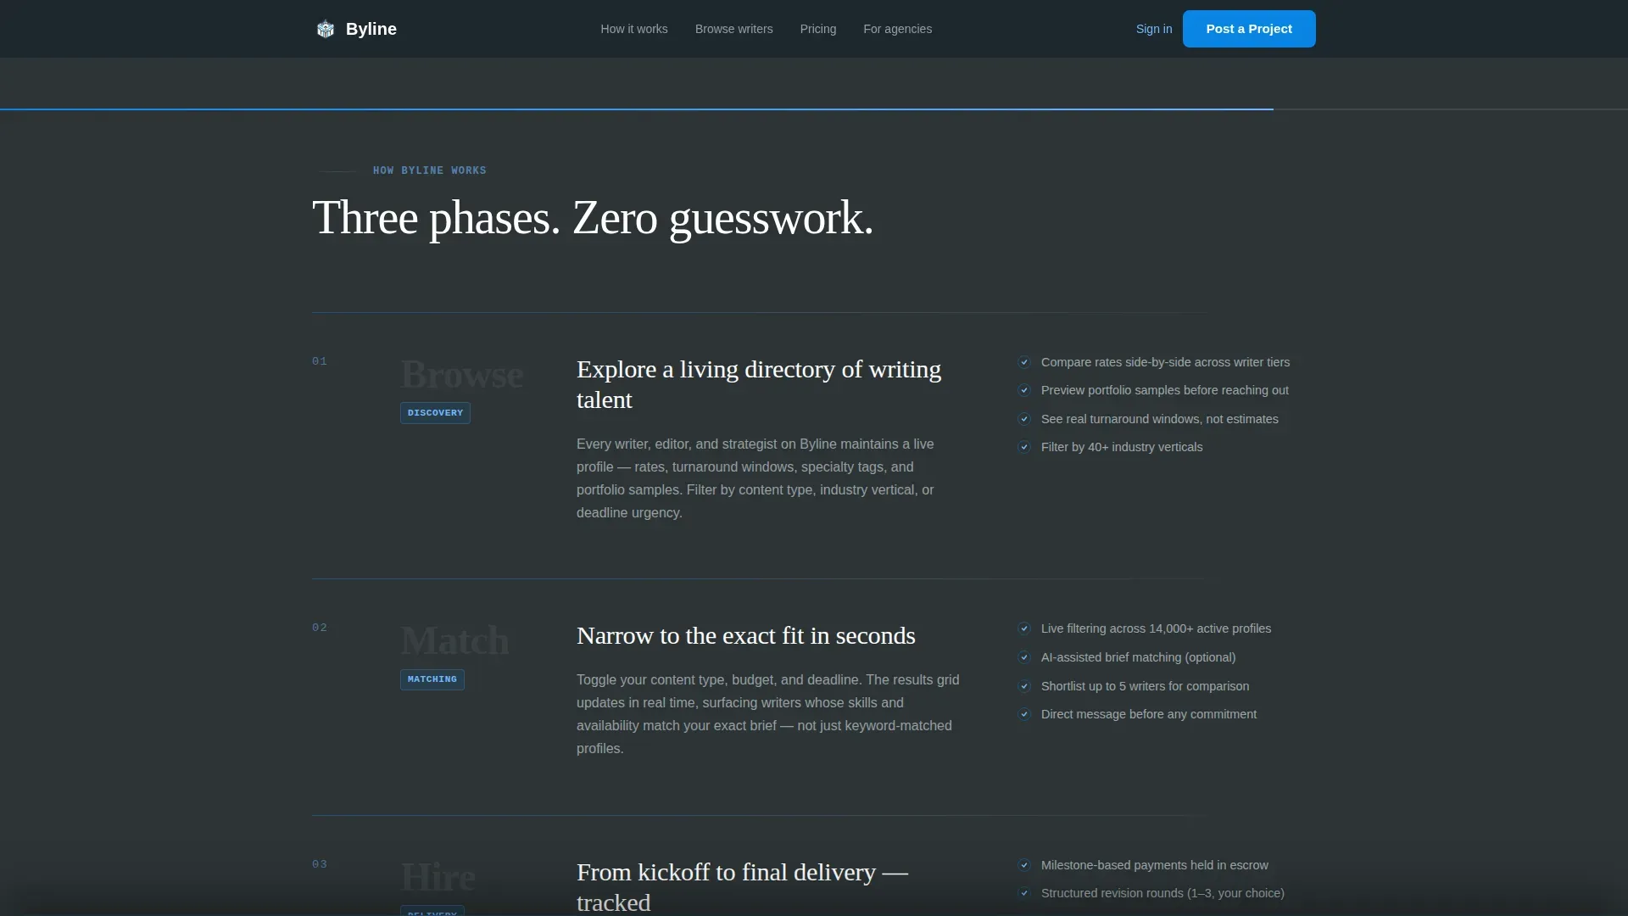Click text Shortlist up to 5 writers for comparison

1146,686
